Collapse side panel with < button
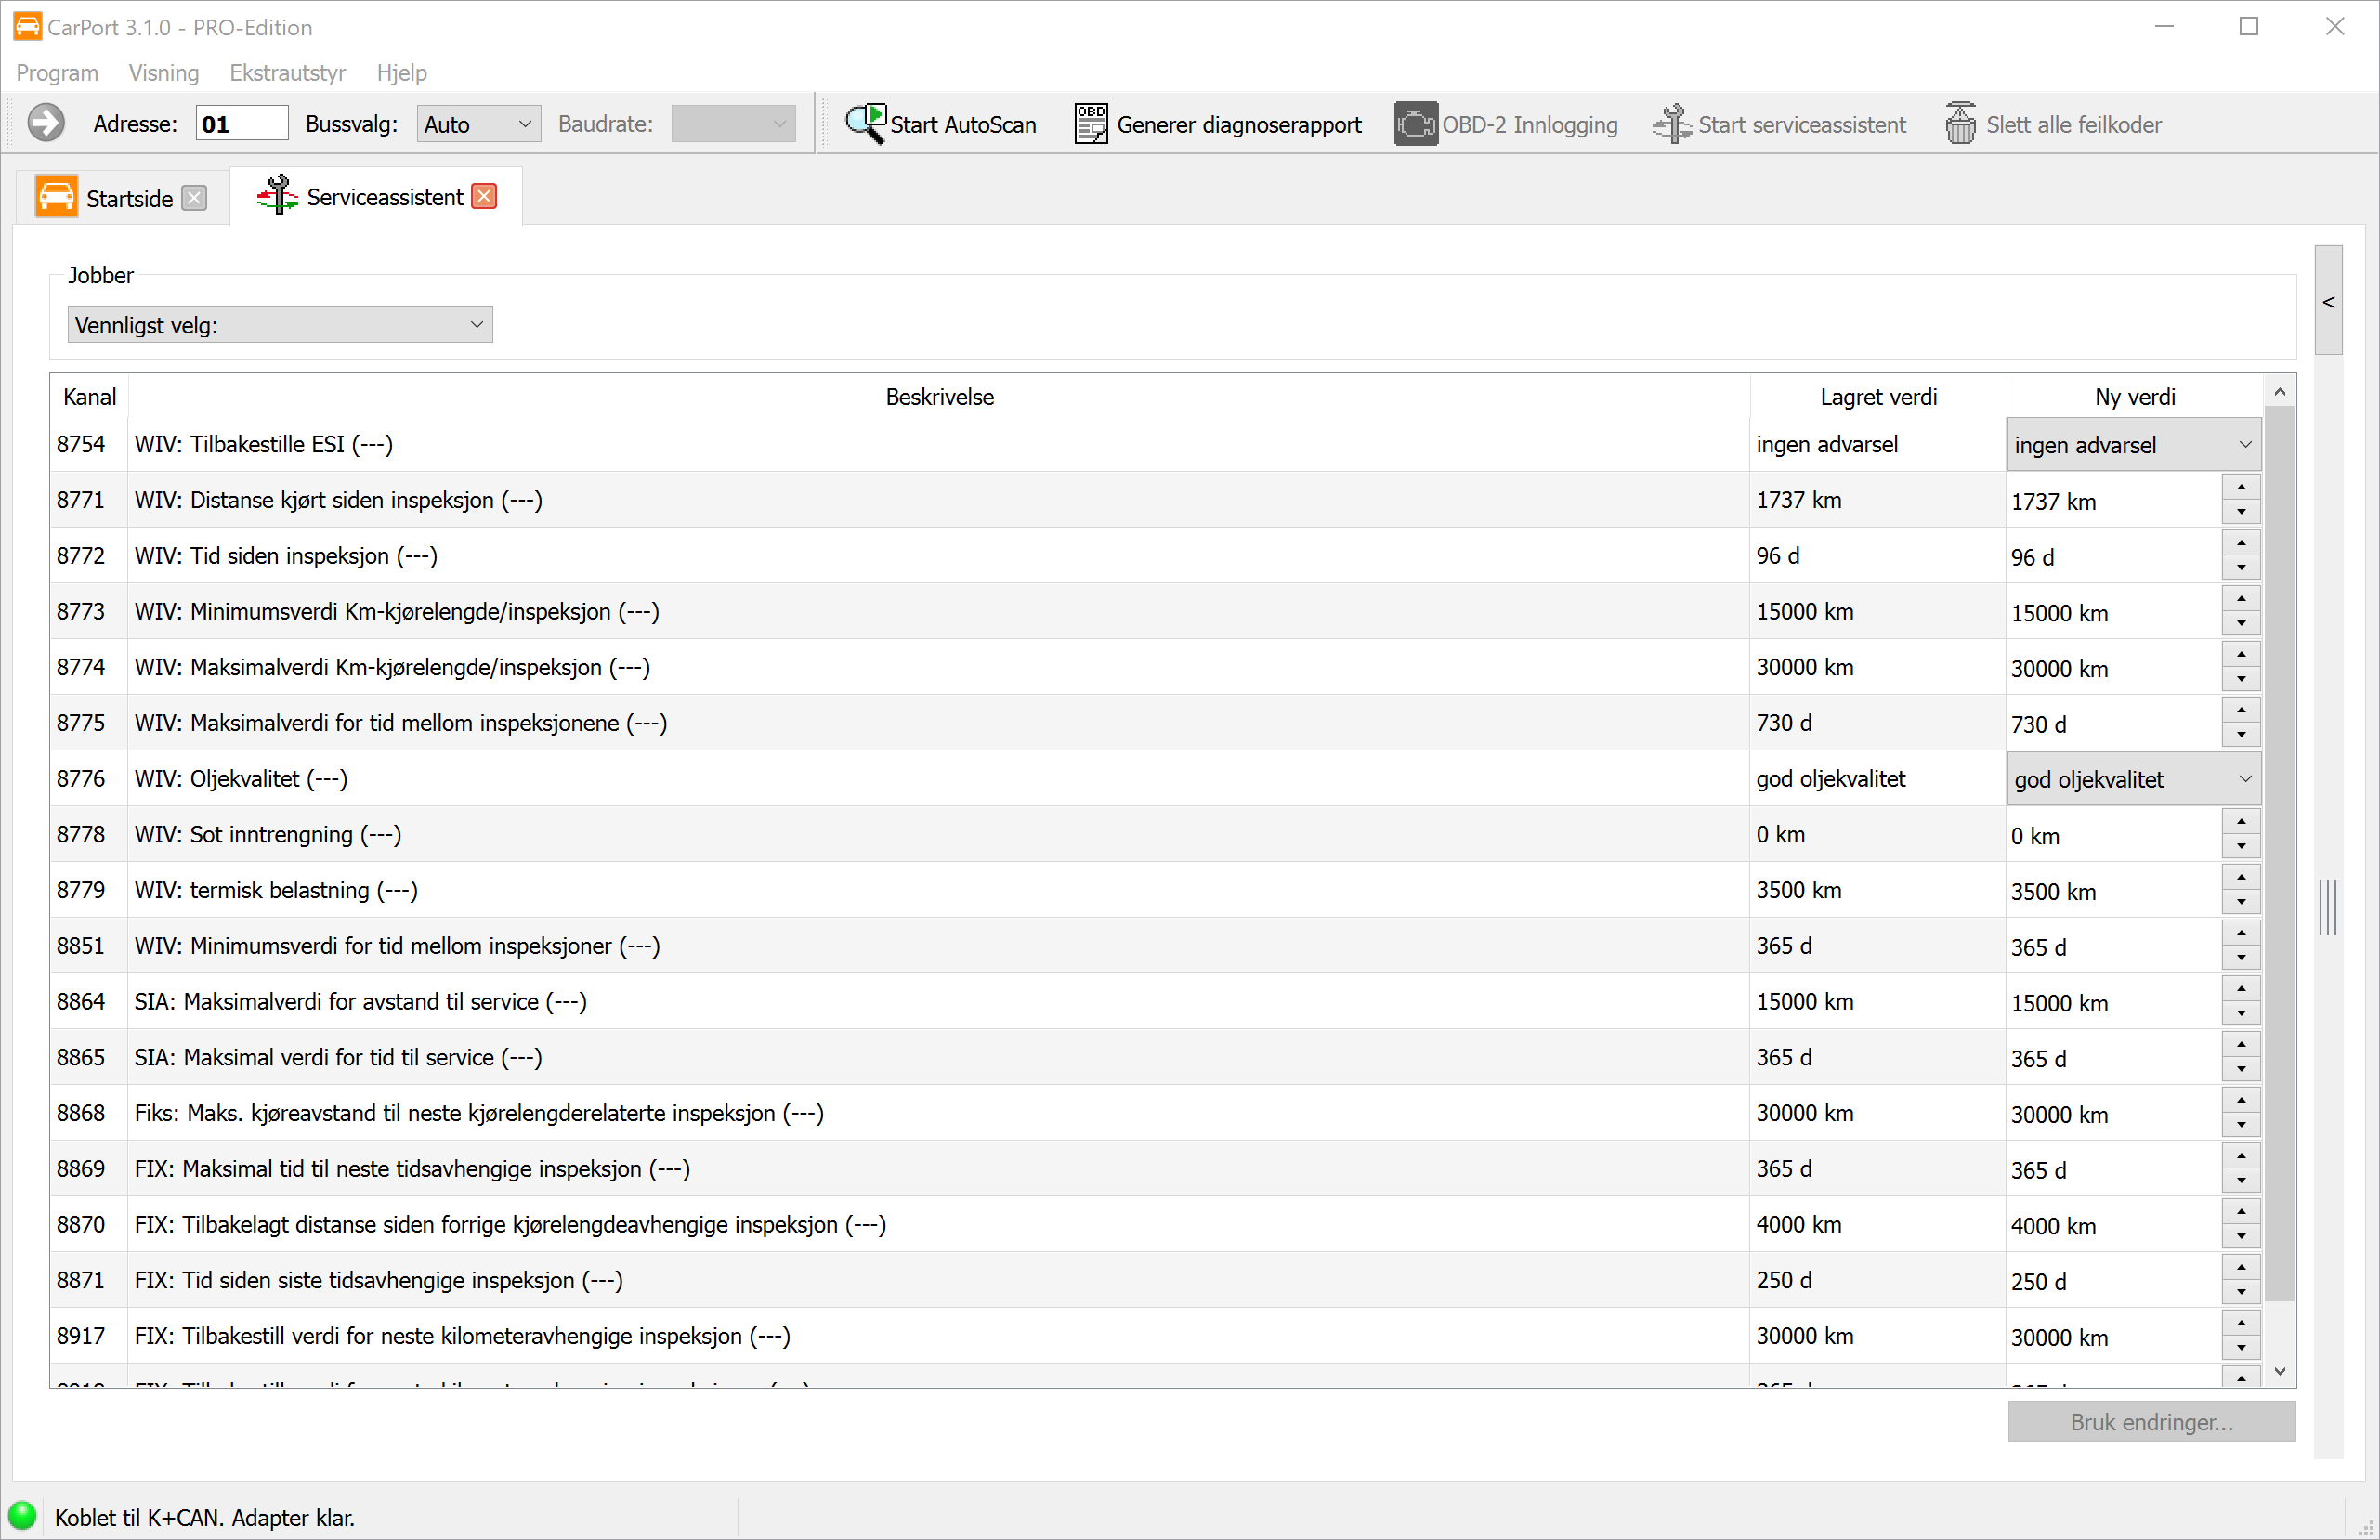 2328,301
